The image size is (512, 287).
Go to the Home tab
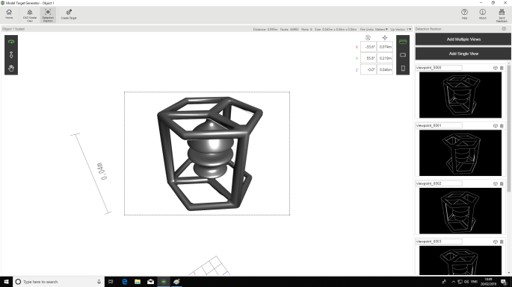tap(9, 14)
